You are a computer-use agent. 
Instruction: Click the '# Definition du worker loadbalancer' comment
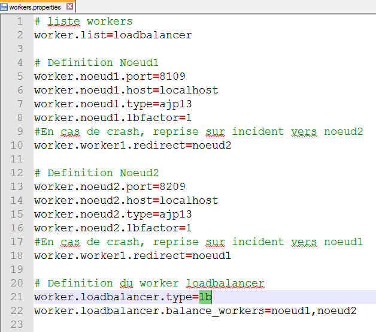tap(149, 283)
